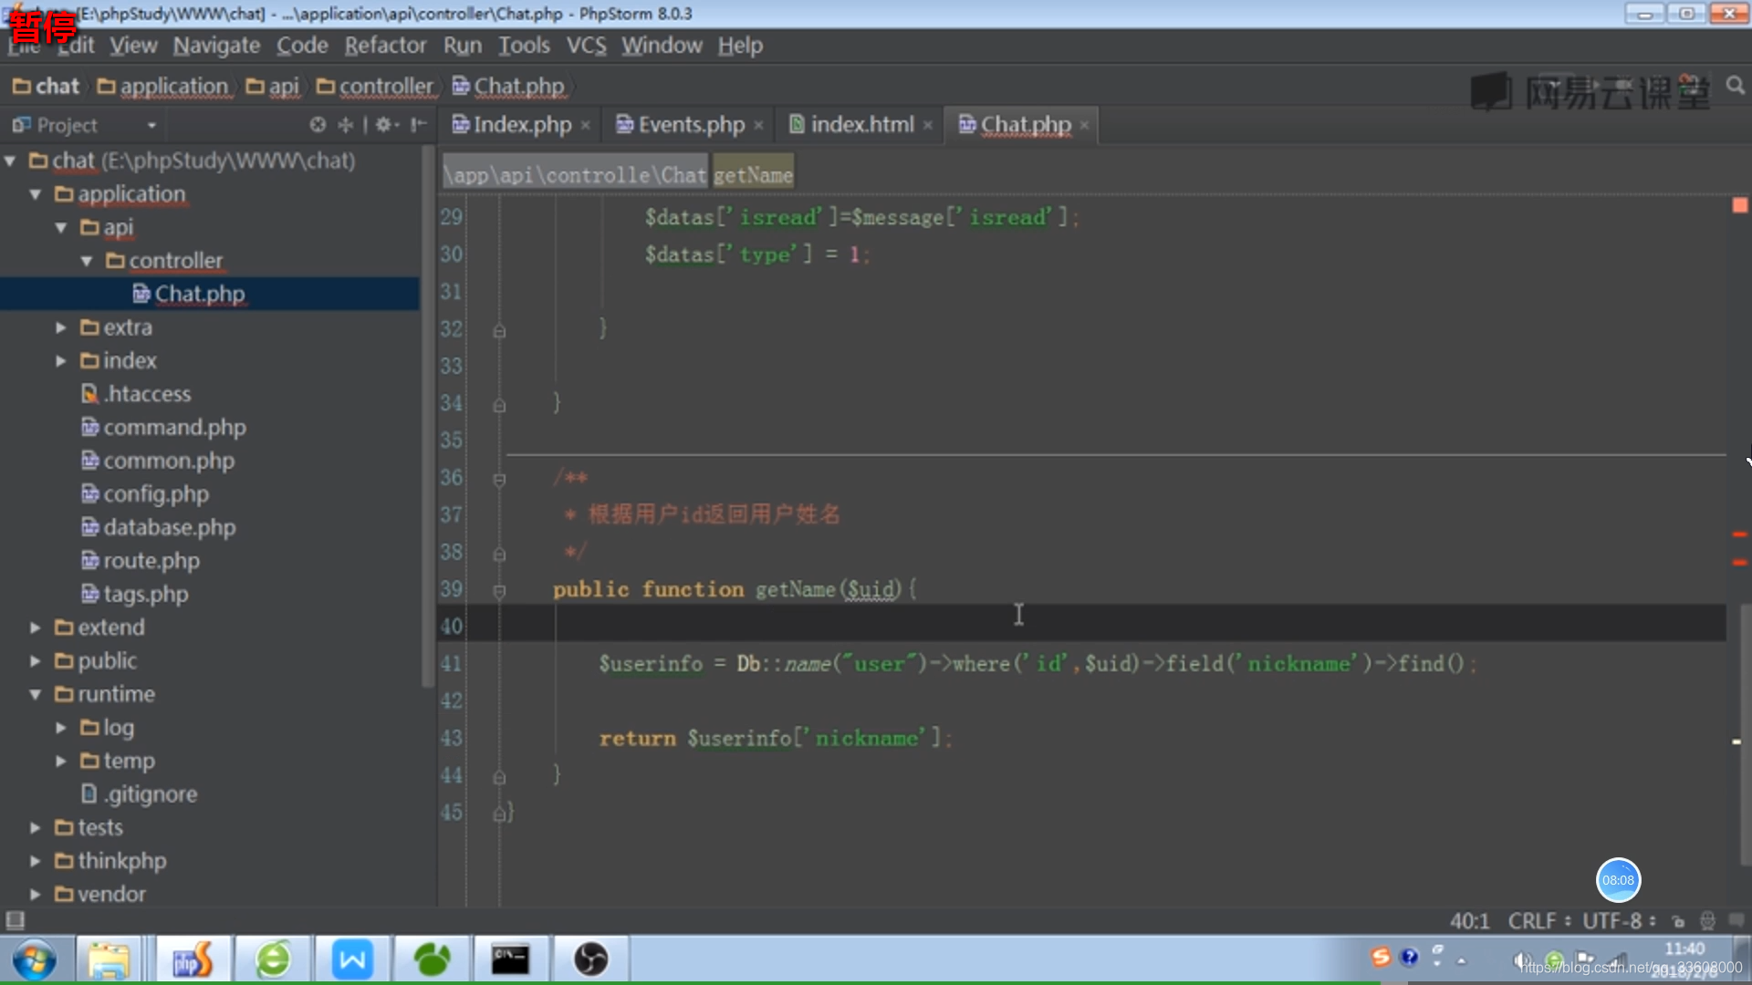Click the scroll-from-source icon in Project panel
1752x985 pixels.
point(317,125)
